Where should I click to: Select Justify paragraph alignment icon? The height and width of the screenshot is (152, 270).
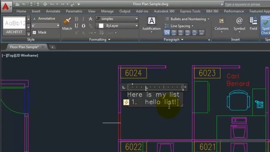194,33
